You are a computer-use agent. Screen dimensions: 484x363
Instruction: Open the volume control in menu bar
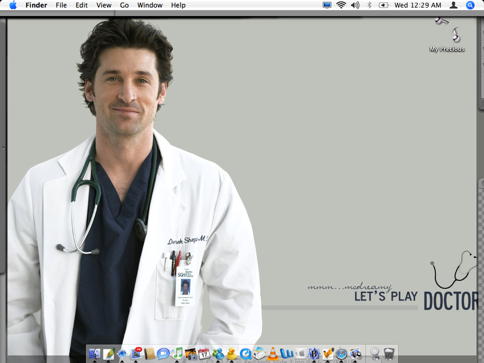[x=355, y=5]
